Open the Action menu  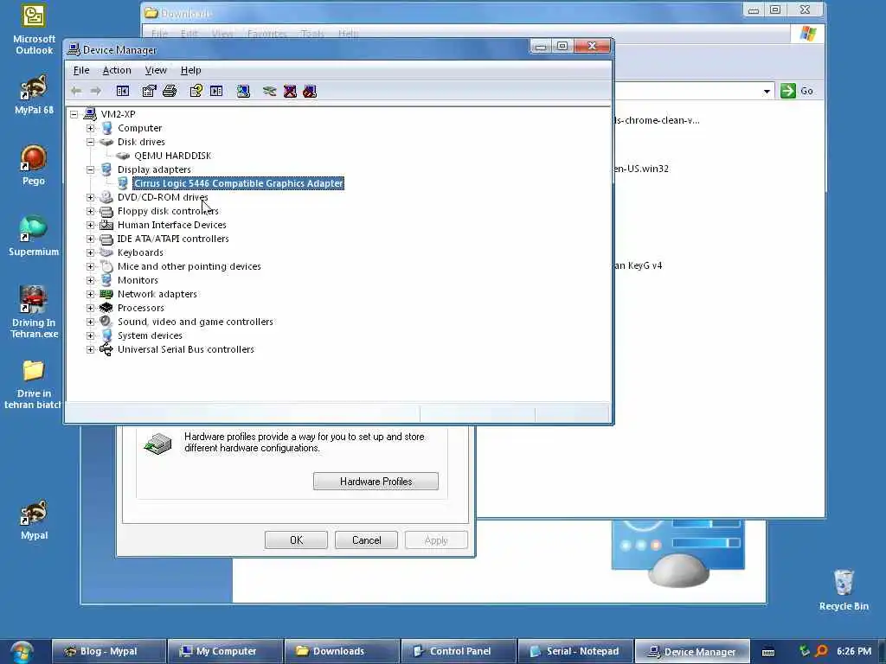coord(117,70)
